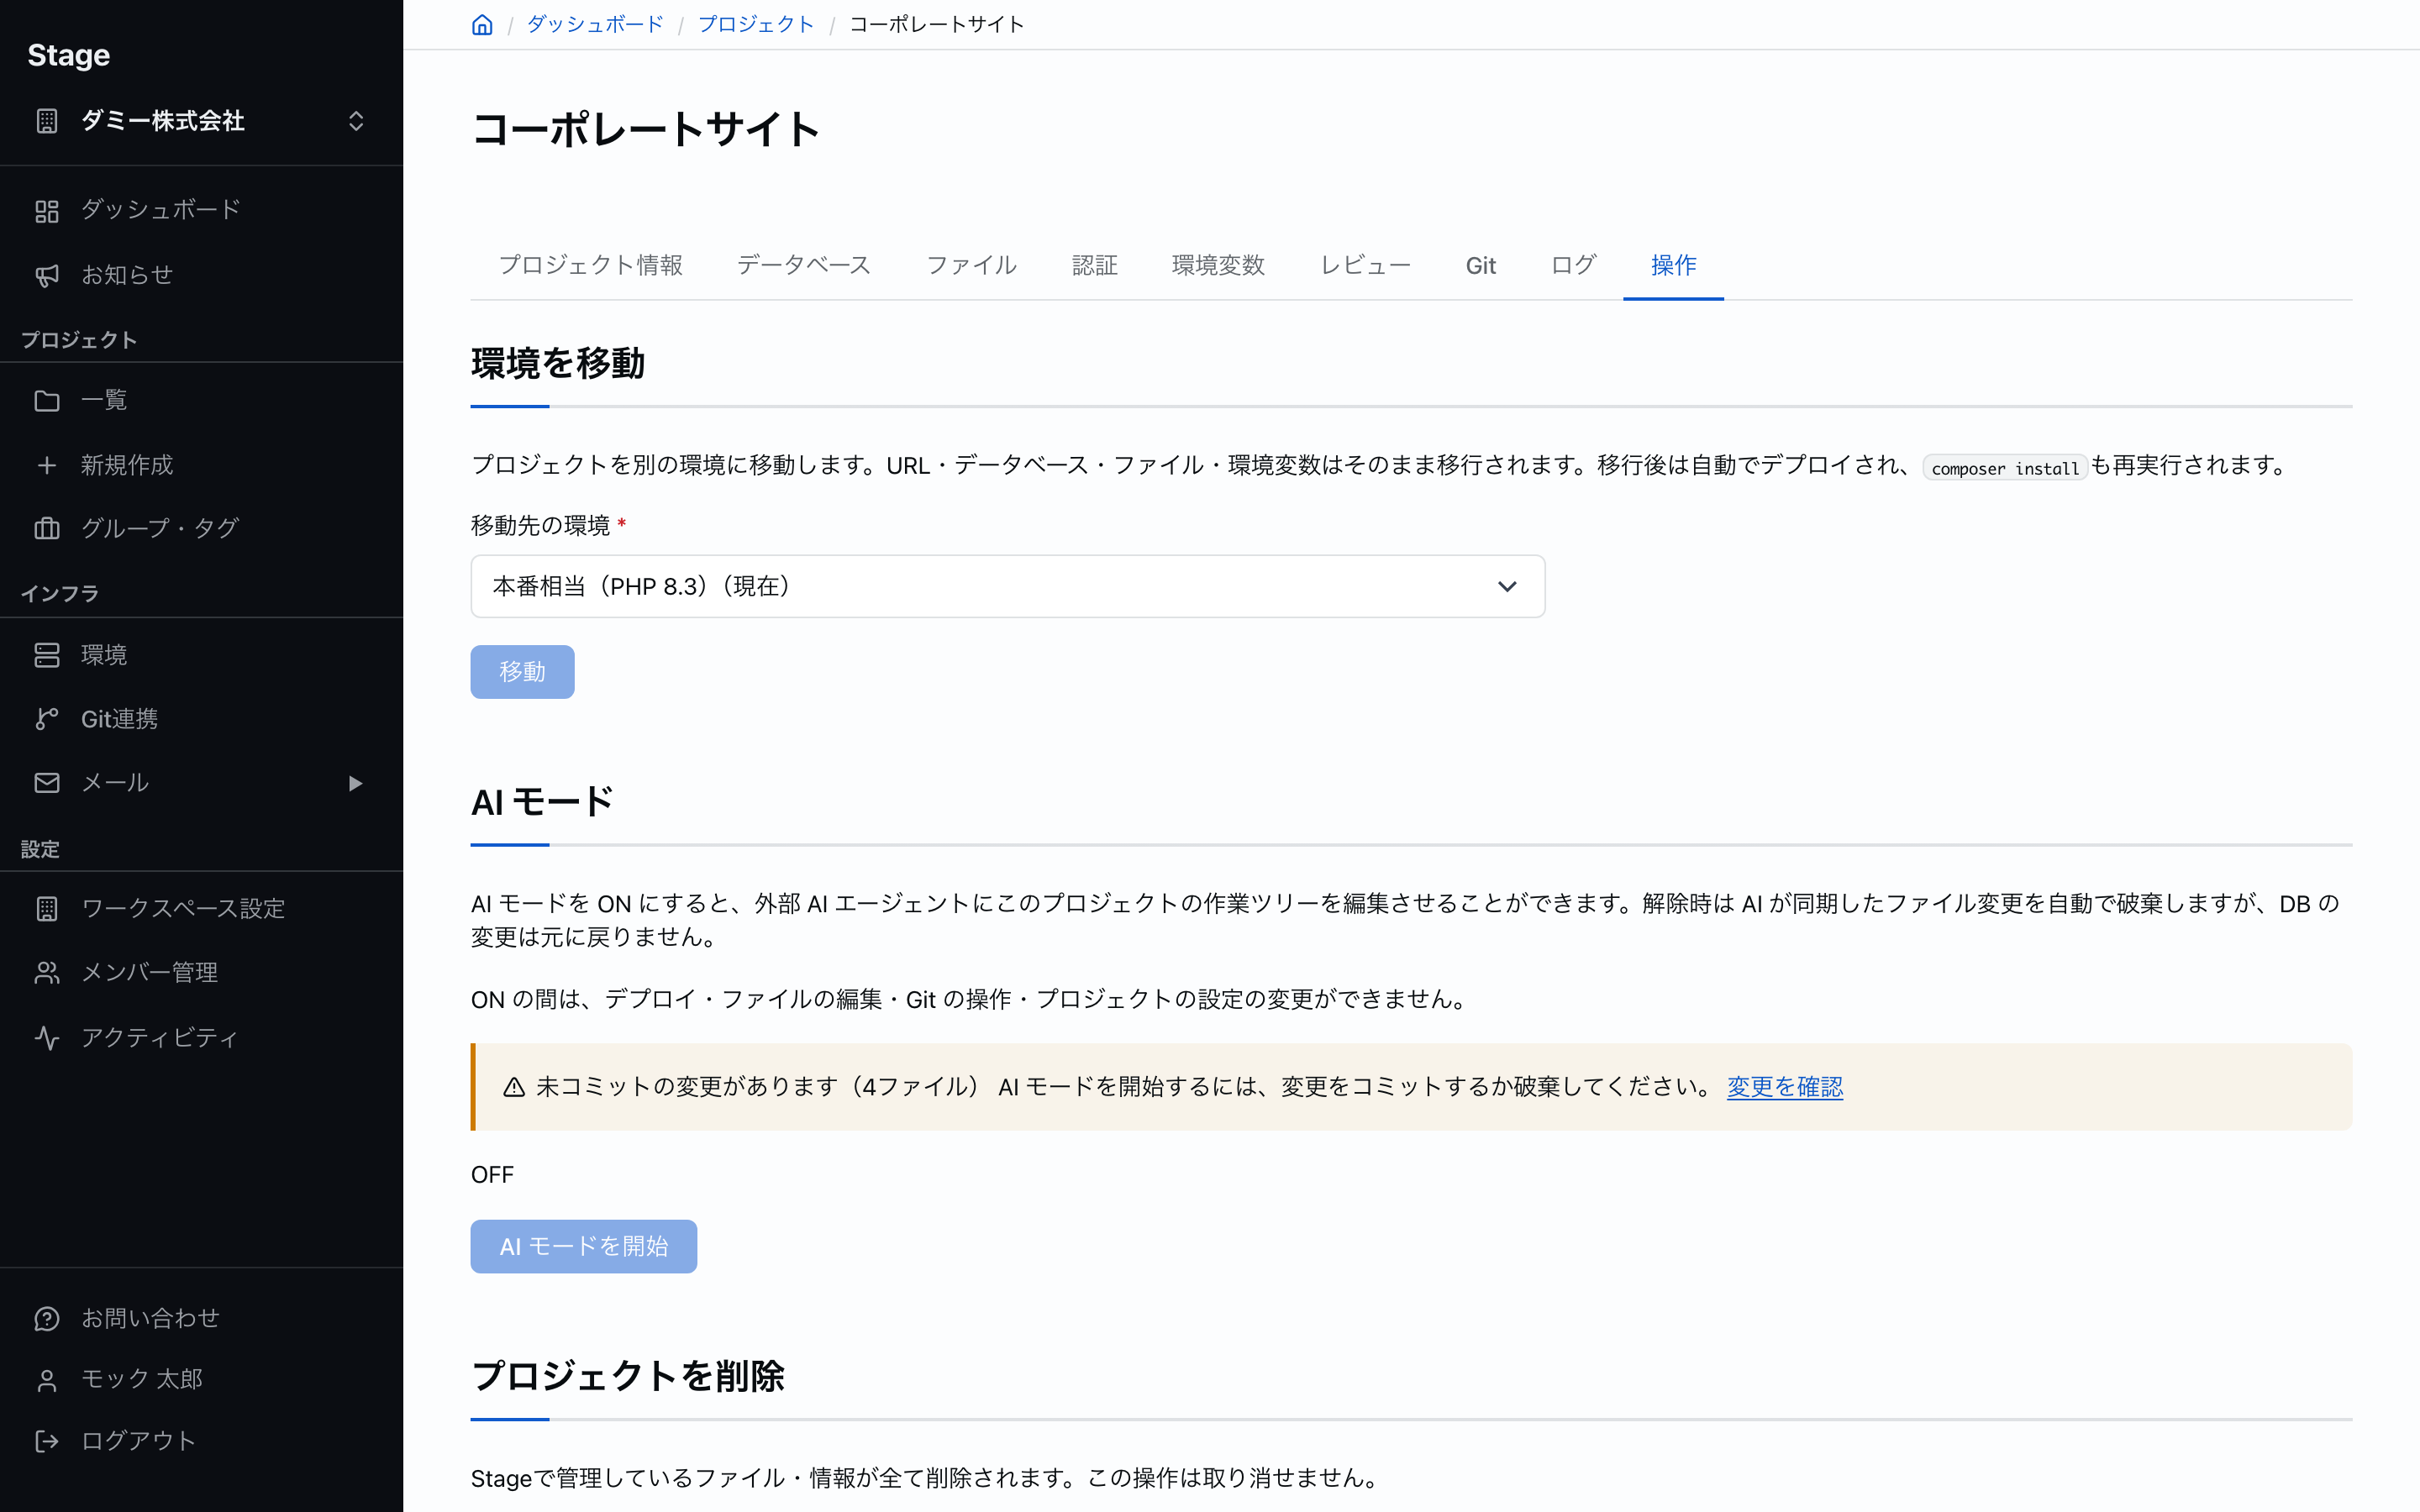Click the ログアウト exit icon
The height and width of the screenshot is (1512, 2420).
(47, 1441)
